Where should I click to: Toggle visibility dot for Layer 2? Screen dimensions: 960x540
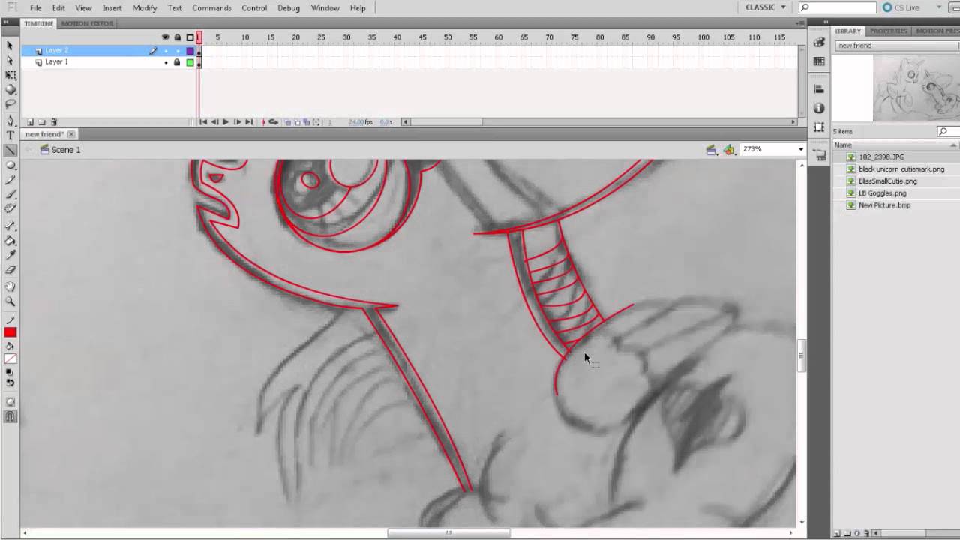point(166,51)
